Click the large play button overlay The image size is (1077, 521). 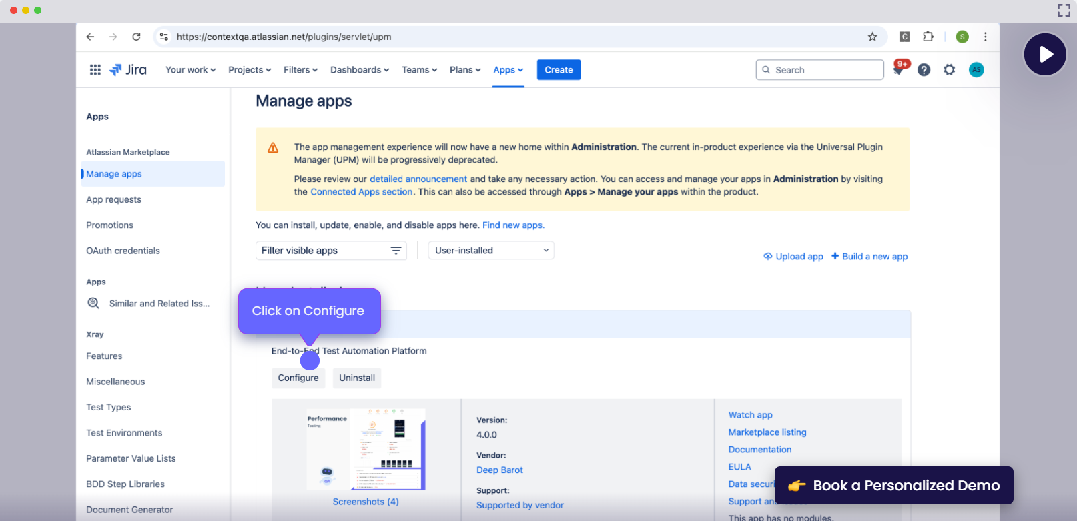click(1045, 55)
